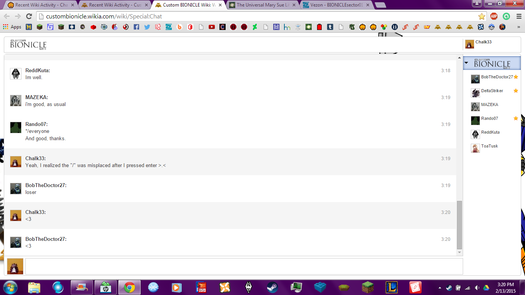Click the "i'm good, as usual" message
The image size is (525, 295).
coord(45,104)
